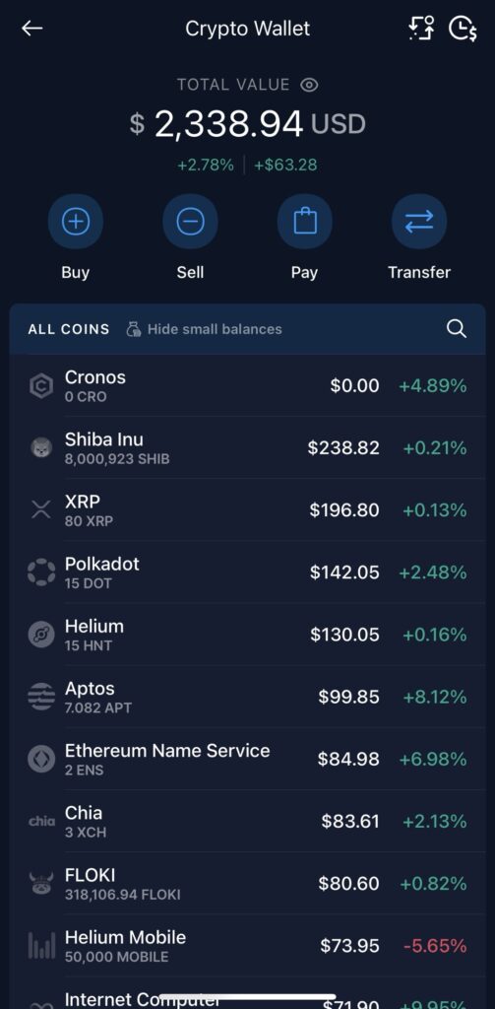Viewport: 495px width, 1009px height.
Task: Open Pay shopping bag icon
Action: tap(305, 222)
